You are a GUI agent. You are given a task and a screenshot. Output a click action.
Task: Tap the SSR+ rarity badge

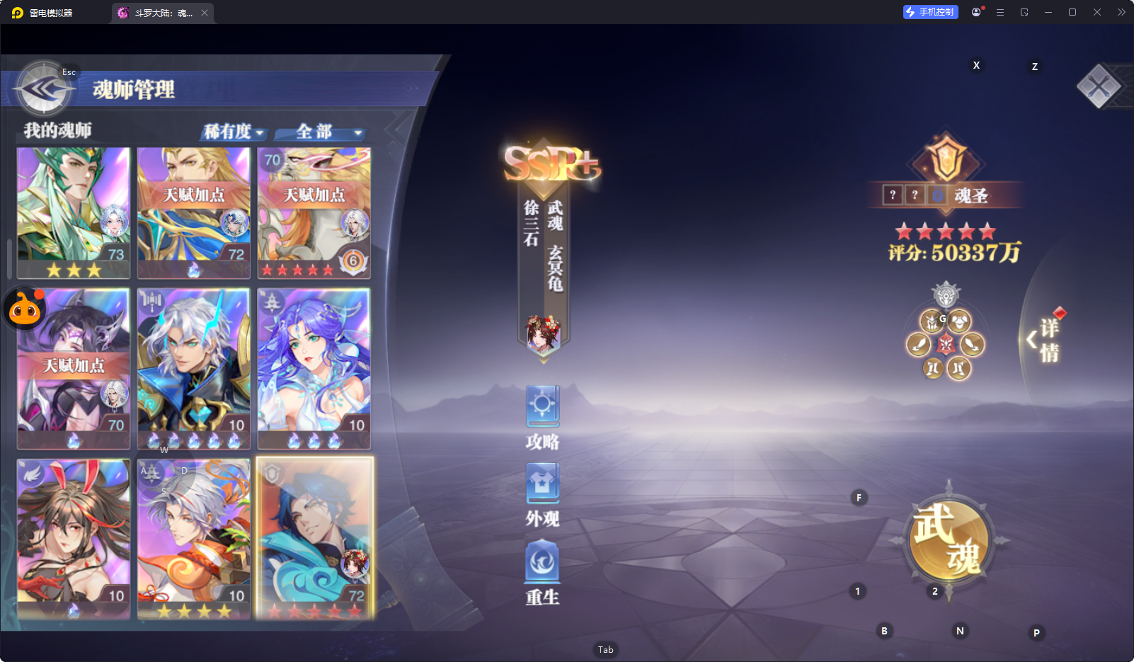coord(551,164)
